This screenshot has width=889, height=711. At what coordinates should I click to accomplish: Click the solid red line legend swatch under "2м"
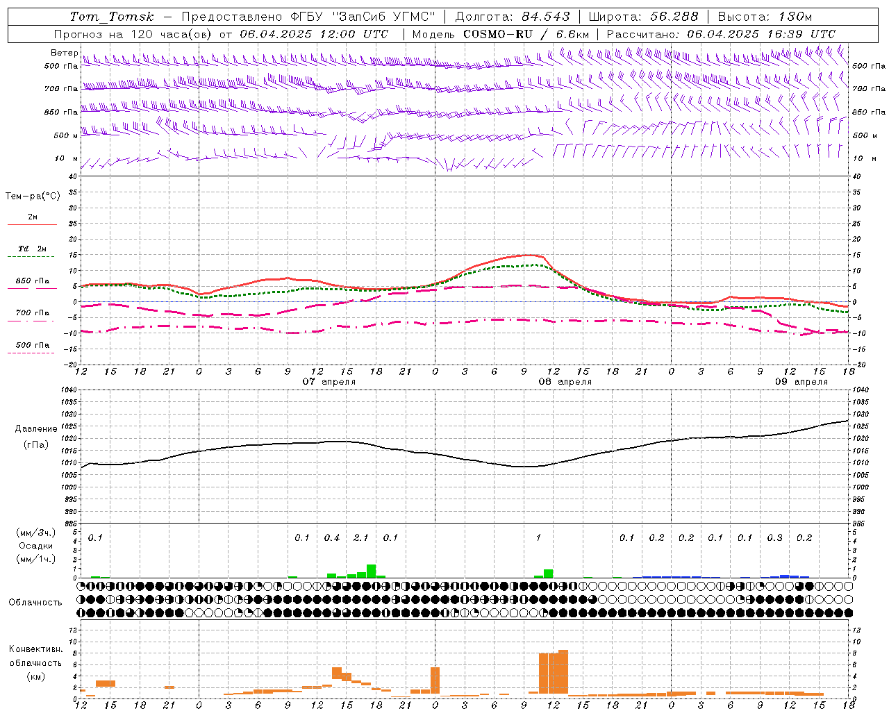[x=32, y=225]
